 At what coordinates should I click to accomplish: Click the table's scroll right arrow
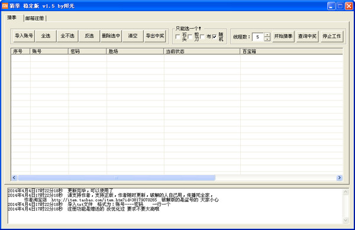[339, 178]
